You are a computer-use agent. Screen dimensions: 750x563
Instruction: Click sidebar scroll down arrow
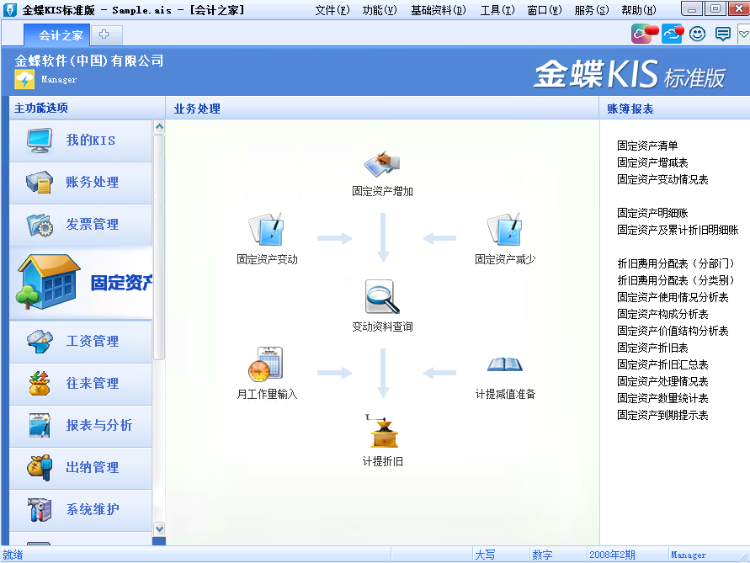click(159, 528)
